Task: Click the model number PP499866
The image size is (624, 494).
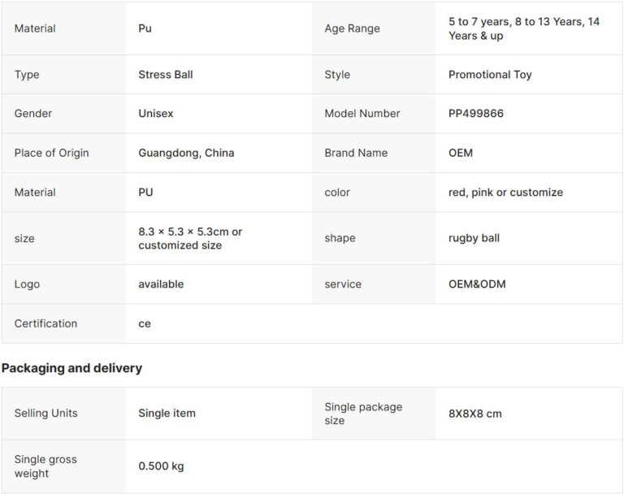Action: tap(476, 114)
